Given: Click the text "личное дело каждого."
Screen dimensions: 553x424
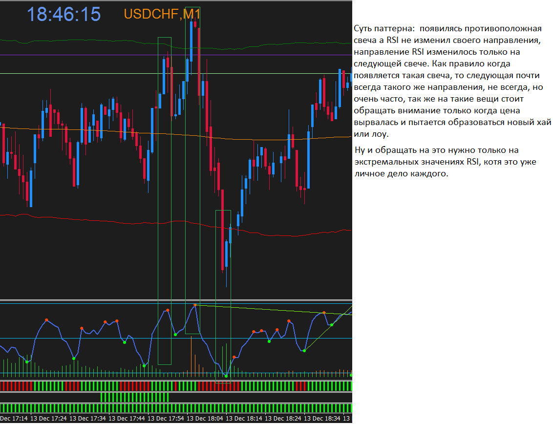Looking at the screenshot, I should pyautogui.click(x=402, y=173).
